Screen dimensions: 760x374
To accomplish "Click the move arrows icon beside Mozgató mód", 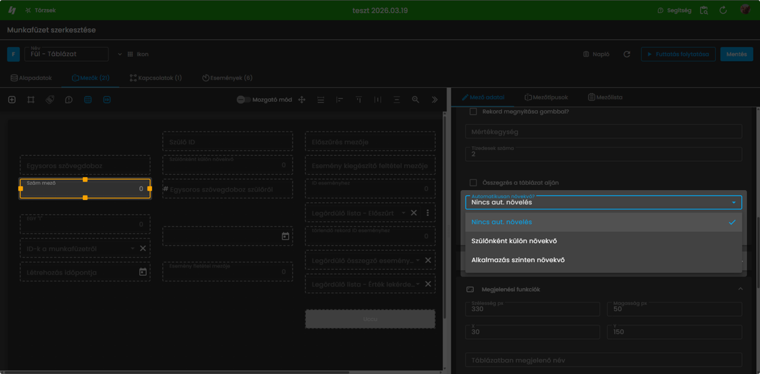I will point(302,99).
